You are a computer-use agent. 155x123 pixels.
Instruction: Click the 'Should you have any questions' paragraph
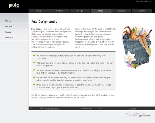73,96
